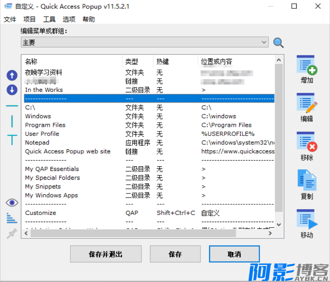The height and width of the screenshot is (282, 330).
Task: Move selected item up with arrow icon
Action: (12, 75)
